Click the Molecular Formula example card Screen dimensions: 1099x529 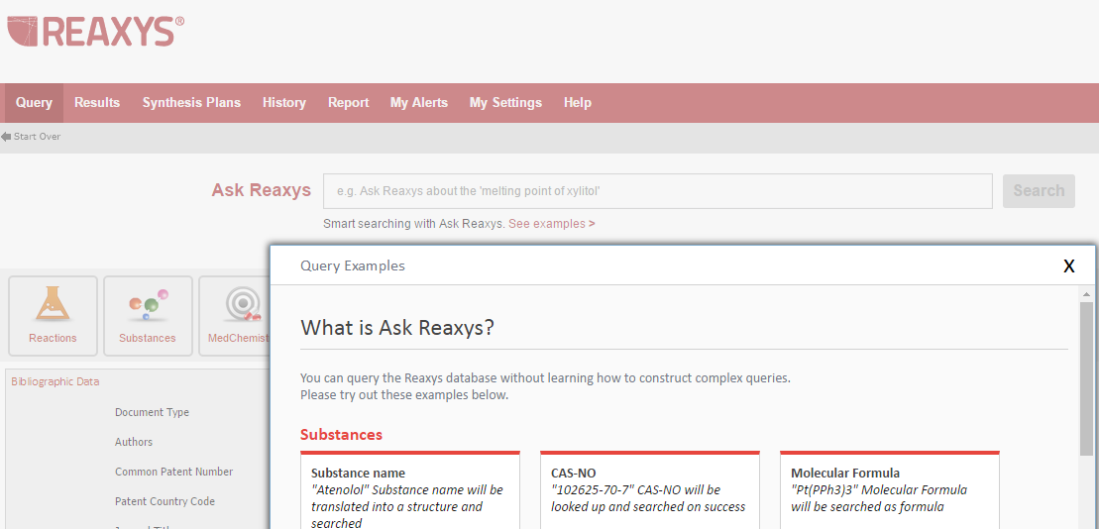(890, 490)
